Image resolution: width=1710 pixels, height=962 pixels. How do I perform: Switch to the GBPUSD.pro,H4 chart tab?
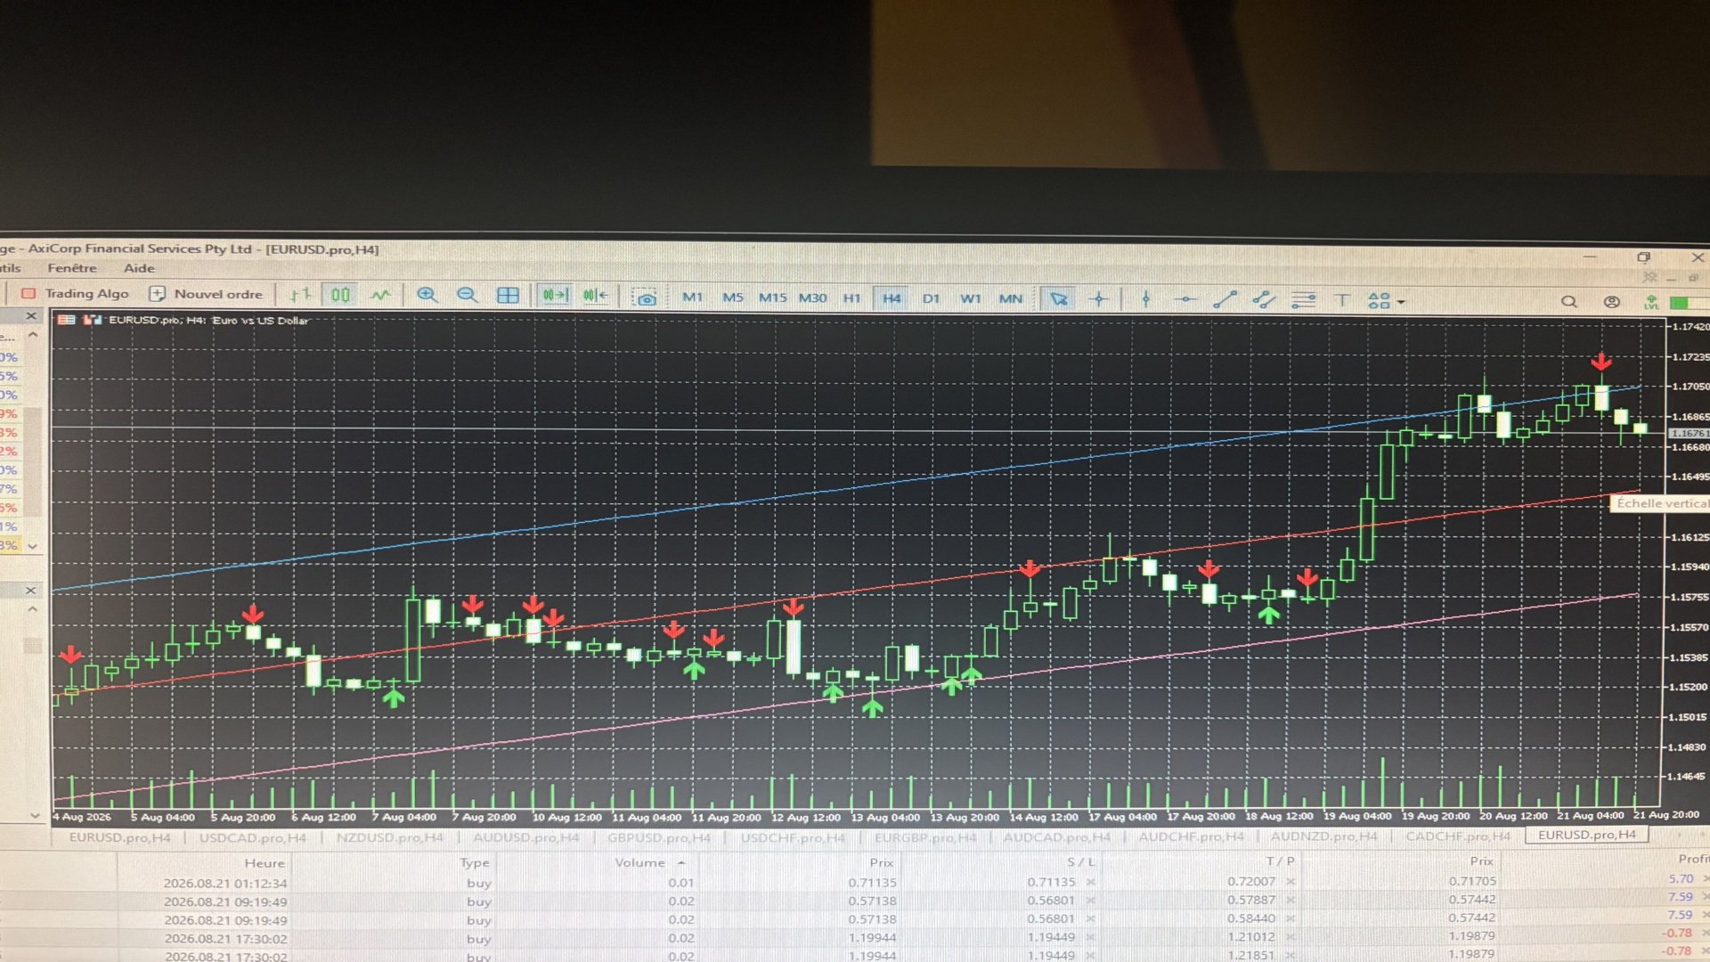(x=659, y=837)
